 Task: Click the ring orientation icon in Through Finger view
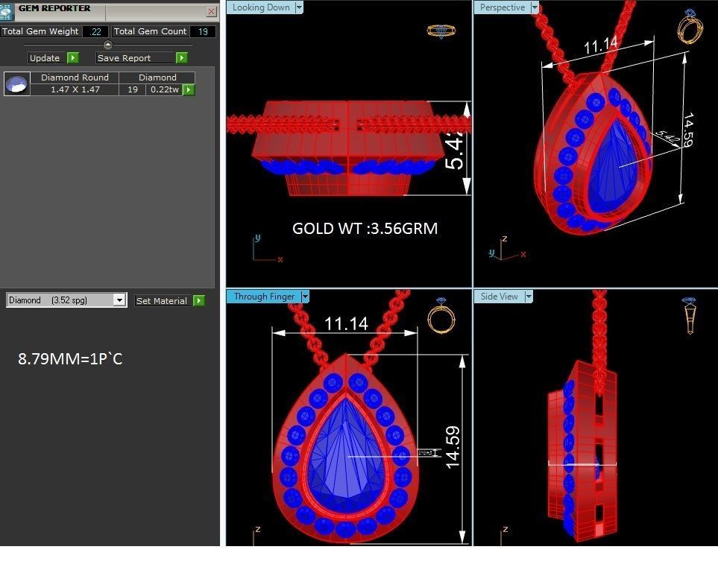pyautogui.click(x=441, y=316)
